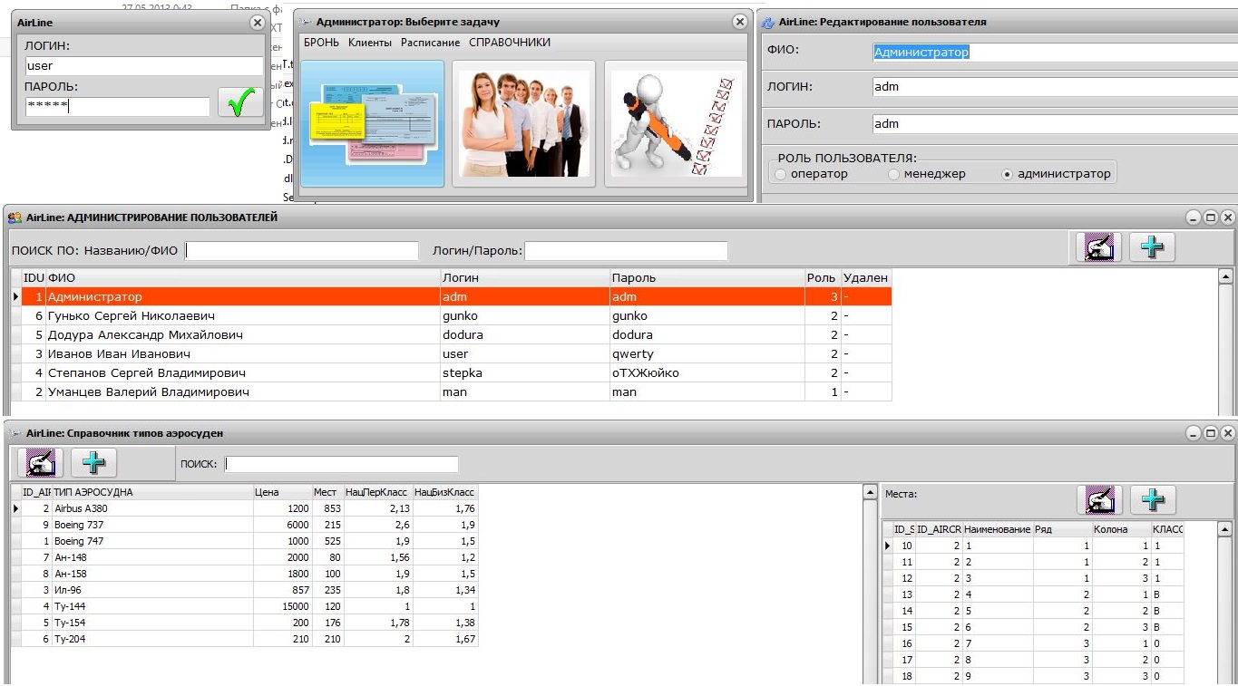Click the ЛОГИН field in login window
The height and width of the screenshot is (686, 1238).
point(143,66)
